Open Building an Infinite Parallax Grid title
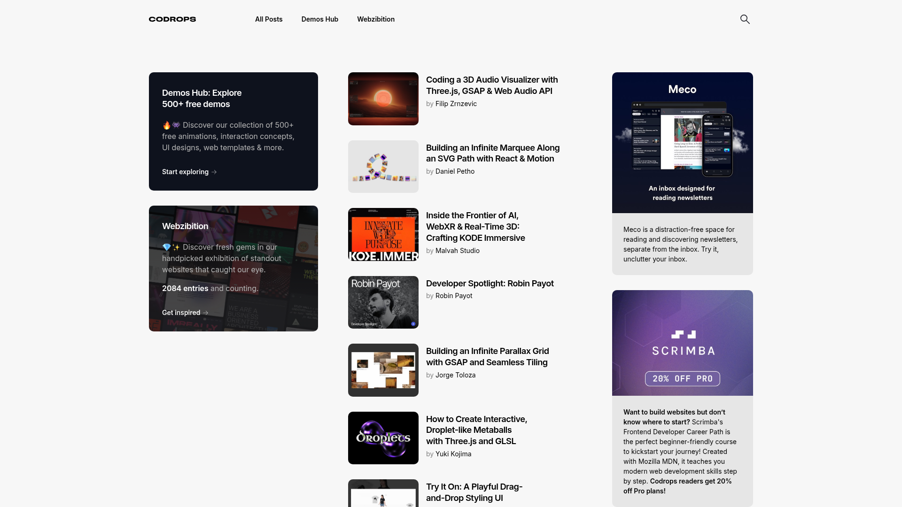The width and height of the screenshot is (902, 507). pos(488,357)
